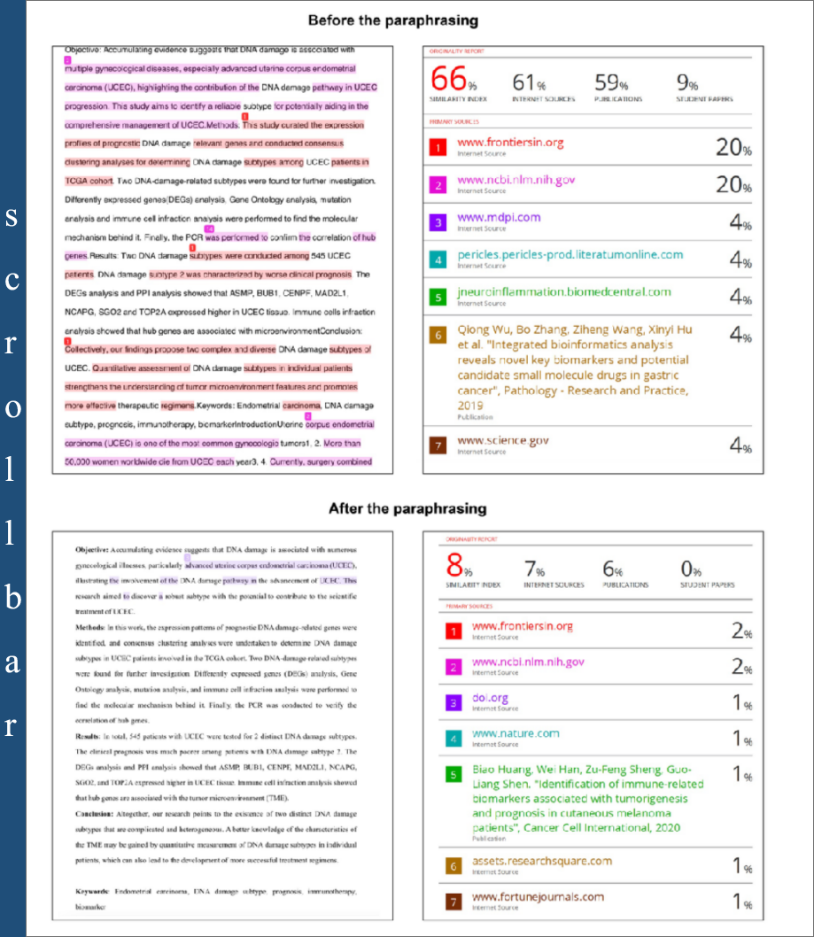This screenshot has width=814, height=937.
Task: Click the 8% similarity index value
Action: (459, 565)
